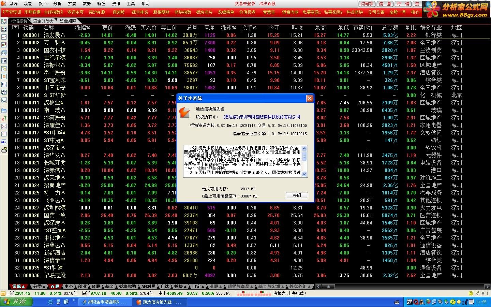Open the 工具 menu
The height and width of the screenshot is (307, 491).
click(131, 4)
